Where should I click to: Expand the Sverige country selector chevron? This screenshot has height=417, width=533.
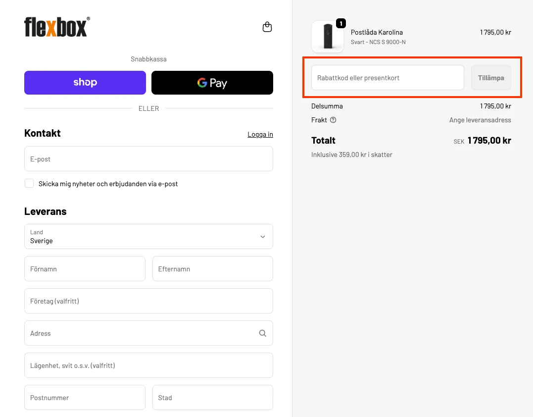tap(263, 237)
